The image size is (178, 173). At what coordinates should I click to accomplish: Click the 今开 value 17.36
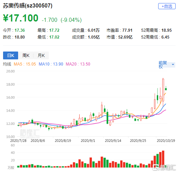pyautogui.click(x=19, y=30)
